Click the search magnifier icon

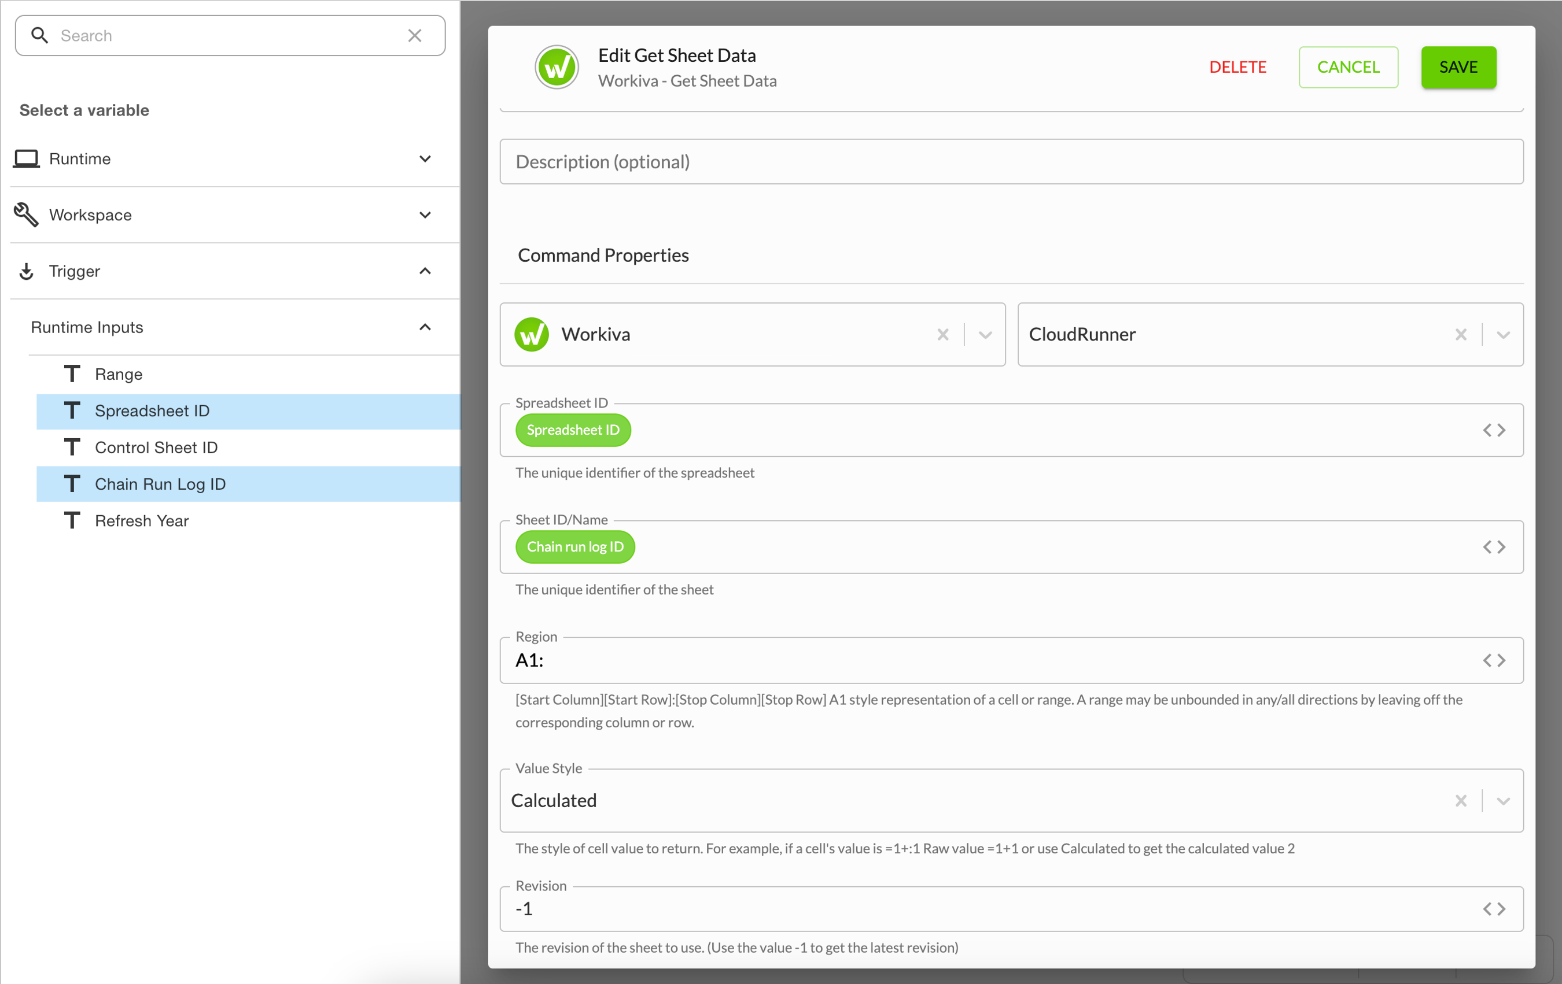[39, 35]
